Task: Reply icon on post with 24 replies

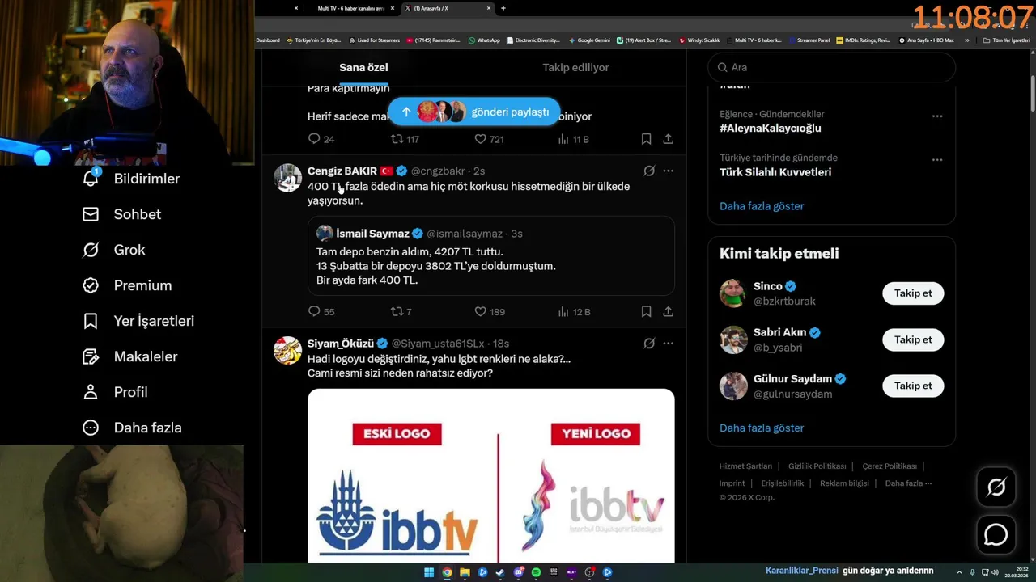Action: click(x=321, y=139)
